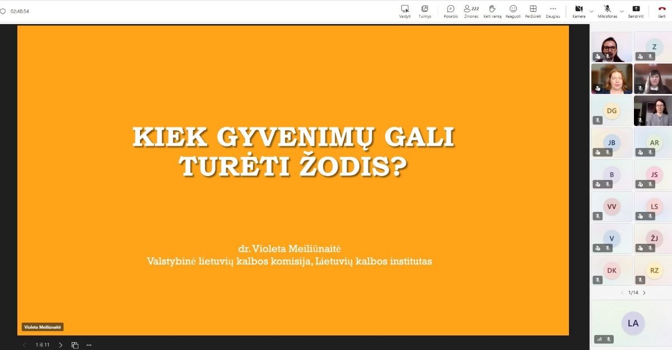Expand the Mikrofonas options arrow
672x350 pixels.
coord(622,11)
